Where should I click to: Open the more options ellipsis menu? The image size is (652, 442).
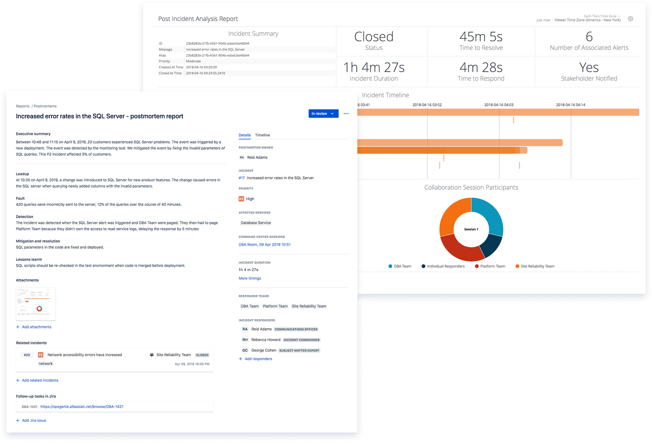click(346, 114)
